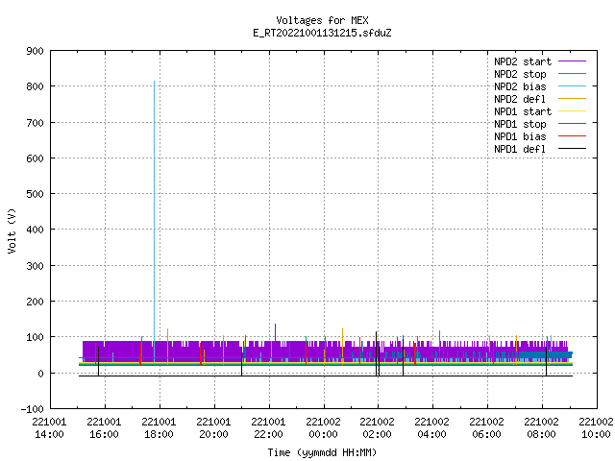Click the 300 y-axis tick label
Image resolution: width=615 pixels, height=461 pixels.
pyautogui.click(x=35, y=266)
